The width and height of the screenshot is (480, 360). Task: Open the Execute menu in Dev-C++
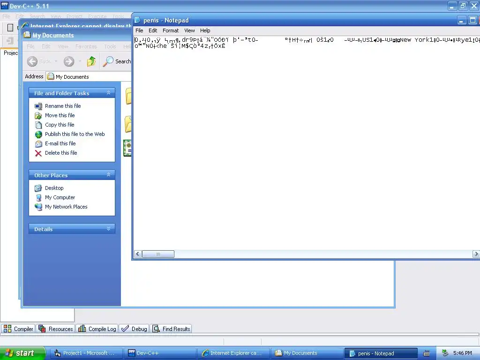[x=97, y=16]
